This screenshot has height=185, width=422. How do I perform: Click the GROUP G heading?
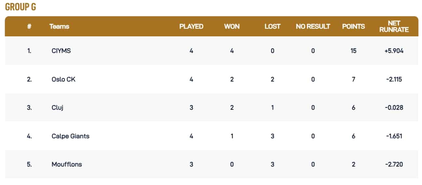(20, 7)
